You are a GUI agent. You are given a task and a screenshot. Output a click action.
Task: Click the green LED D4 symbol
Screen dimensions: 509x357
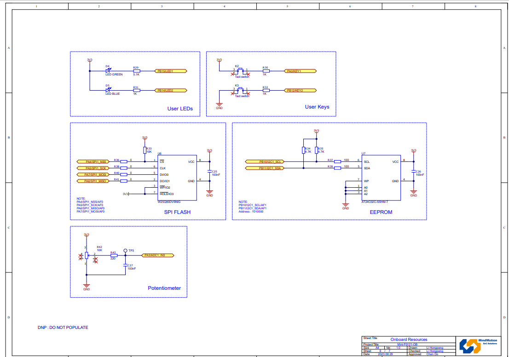108,71
